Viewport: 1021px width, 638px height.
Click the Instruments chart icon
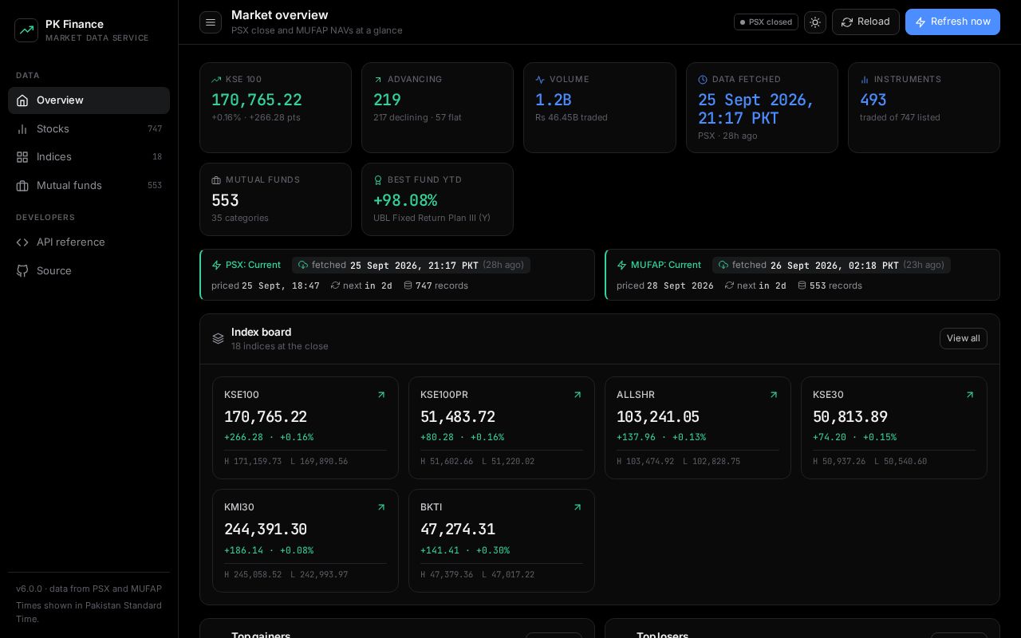pos(865,80)
